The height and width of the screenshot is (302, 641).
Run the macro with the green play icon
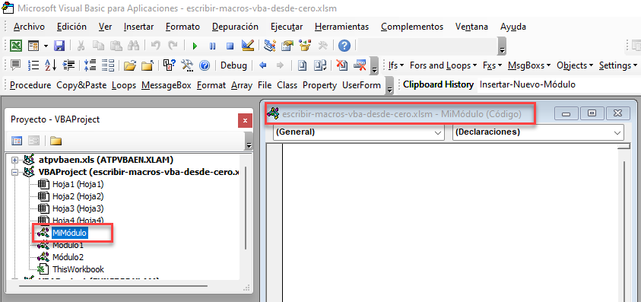click(195, 46)
